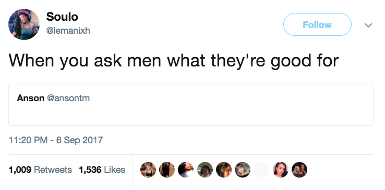Expand the tweet options chevron menu
The width and height of the screenshot is (385, 190).
pos(368,25)
